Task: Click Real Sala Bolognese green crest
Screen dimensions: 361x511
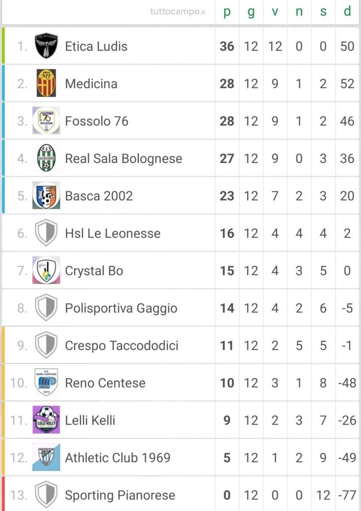Action: pyautogui.click(x=46, y=158)
